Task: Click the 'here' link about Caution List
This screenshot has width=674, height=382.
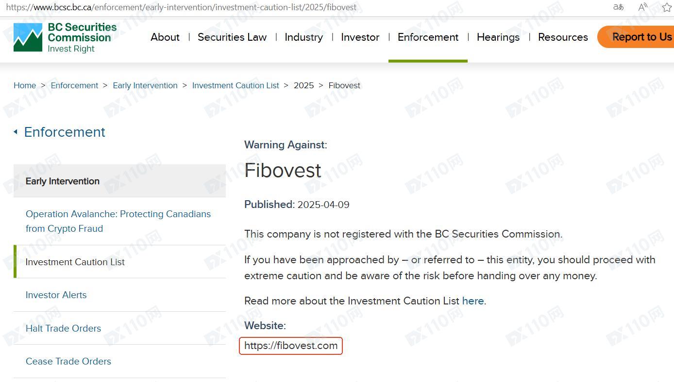Action: tap(473, 301)
